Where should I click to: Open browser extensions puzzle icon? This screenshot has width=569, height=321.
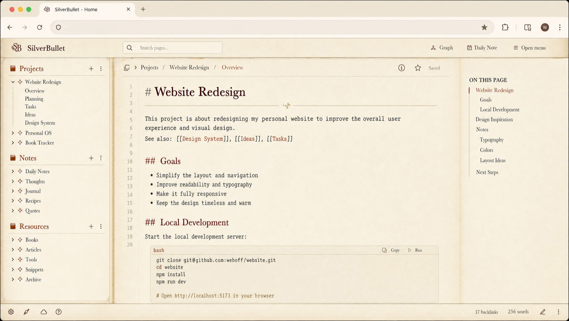pyautogui.click(x=505, y=27)
